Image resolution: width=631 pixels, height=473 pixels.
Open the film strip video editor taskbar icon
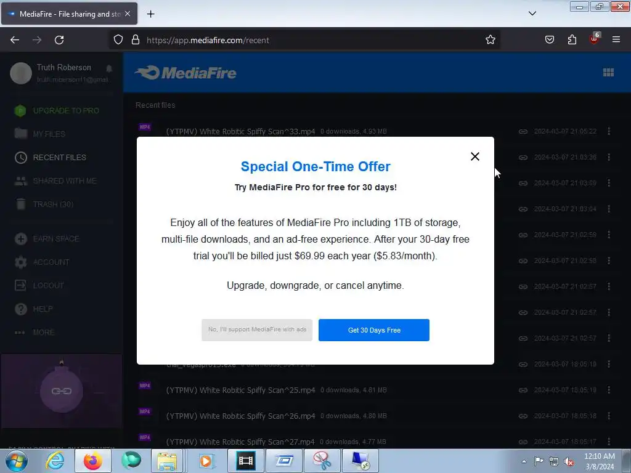pyautogui.click(x=245, y=461)
